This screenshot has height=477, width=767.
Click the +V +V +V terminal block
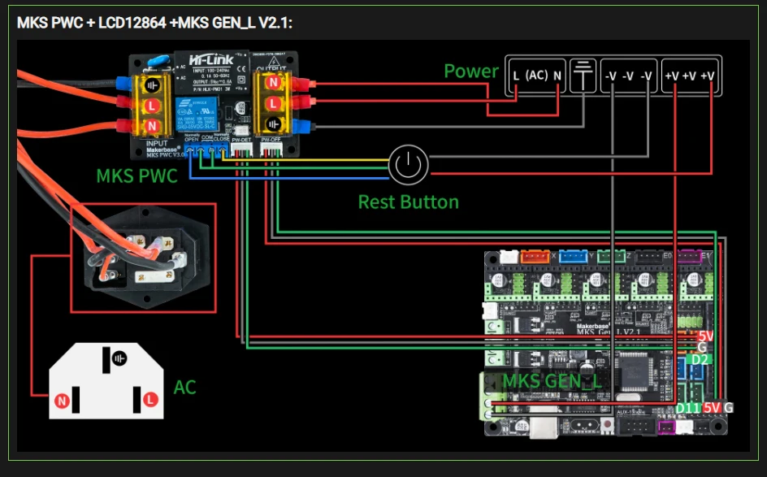point(690,76)
